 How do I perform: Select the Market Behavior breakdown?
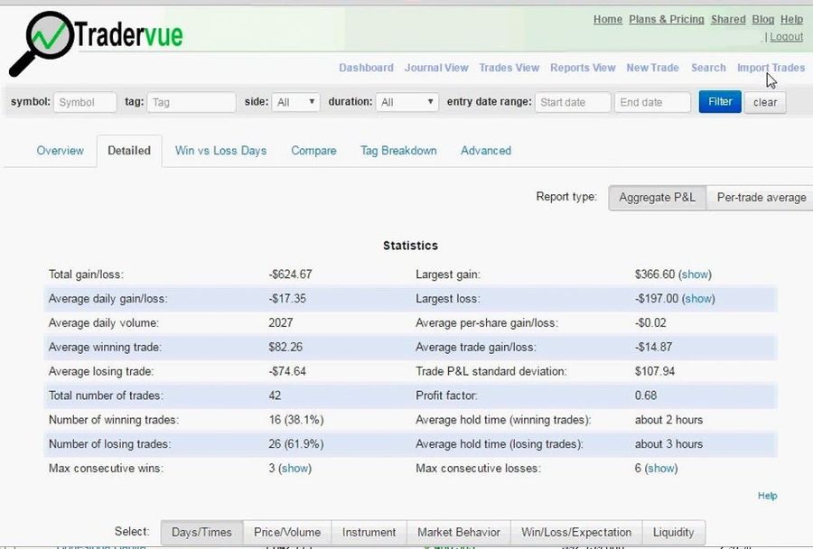[458, 532]
